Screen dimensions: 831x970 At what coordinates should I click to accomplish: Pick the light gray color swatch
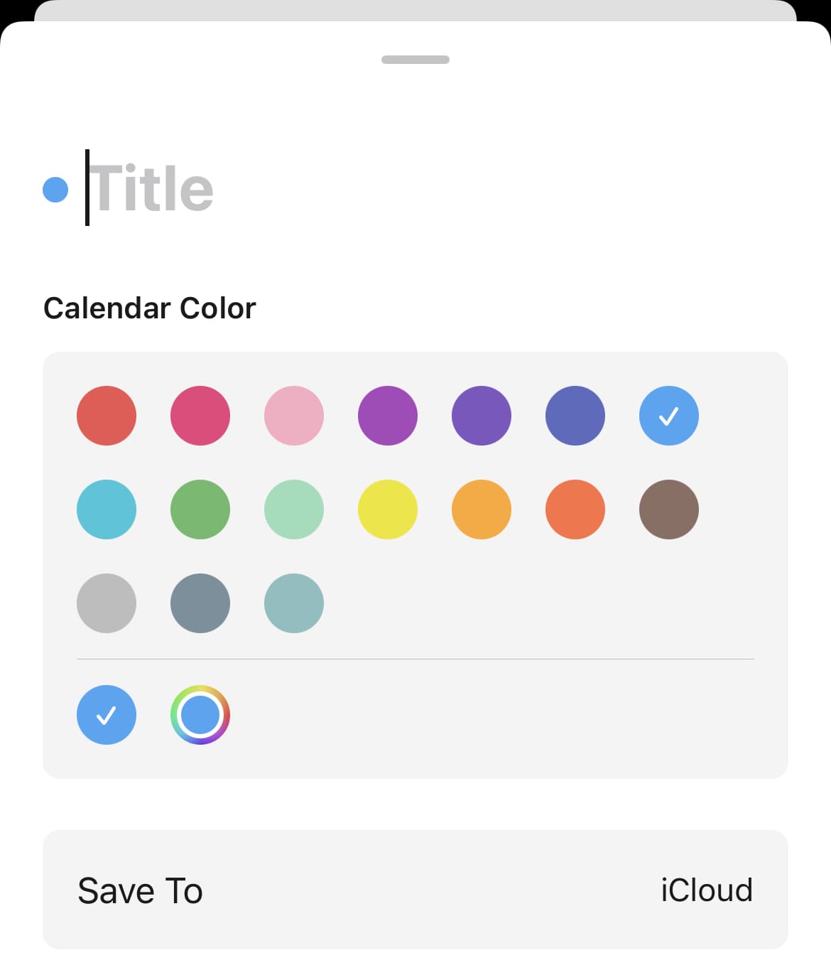pyautogui.click(x=107, y=603)
